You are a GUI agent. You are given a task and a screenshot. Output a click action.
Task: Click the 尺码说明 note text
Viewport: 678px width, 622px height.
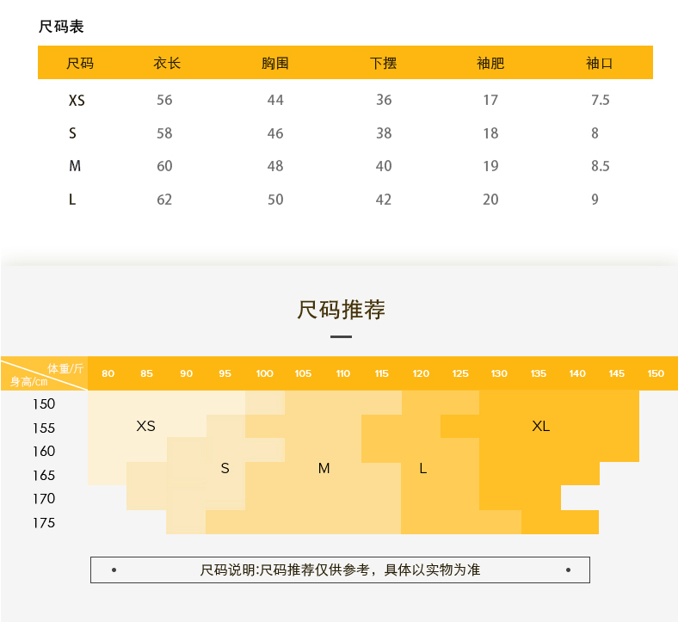pos(340,570)
